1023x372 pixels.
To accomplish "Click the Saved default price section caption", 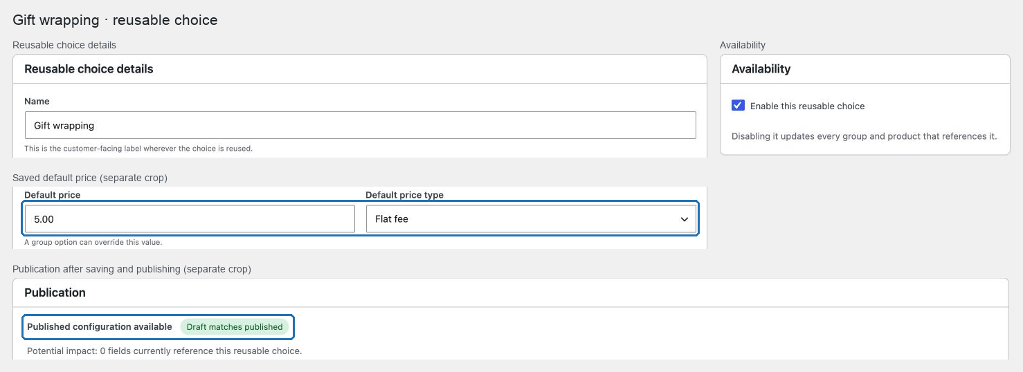I will tap(90, 178).
